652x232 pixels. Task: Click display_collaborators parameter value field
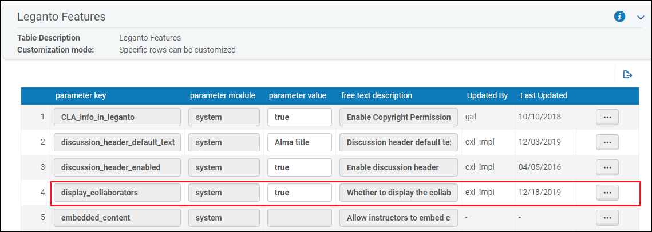[x=299, y=193]
